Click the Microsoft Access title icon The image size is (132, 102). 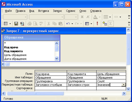(4, 4)
